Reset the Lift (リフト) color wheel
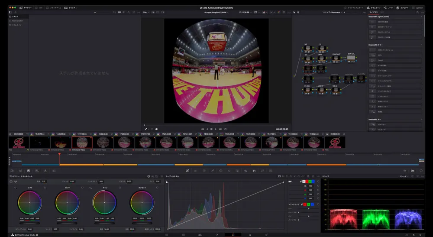Image resolution: width=433 pixels, height=237 pixels. click(45, 188)
